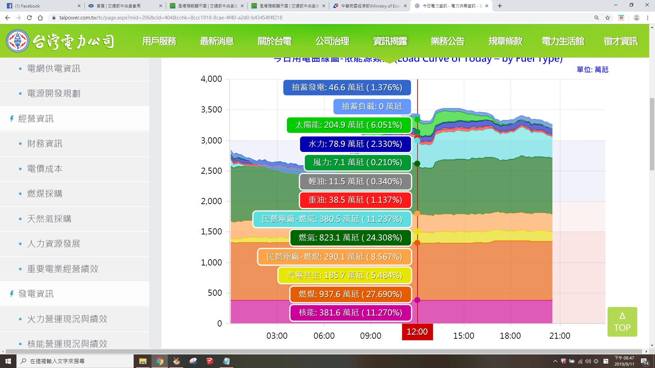
Task: Open 人力資源發展 sidebar link
Action: (54, 244)
